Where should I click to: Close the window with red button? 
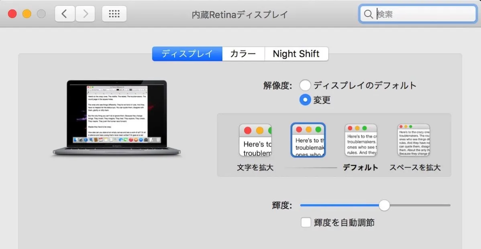click(x=12, y=14)
